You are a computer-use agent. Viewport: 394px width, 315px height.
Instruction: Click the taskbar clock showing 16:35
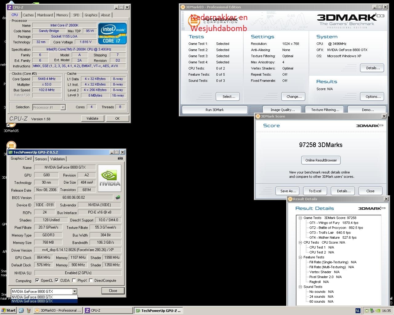pyautogui.click(x=386, y=311)
